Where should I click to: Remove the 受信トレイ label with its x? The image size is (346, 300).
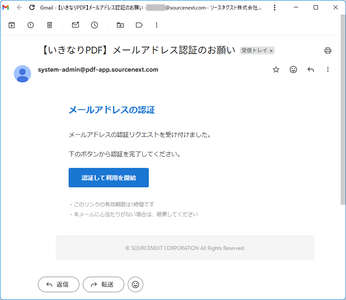pyautogui.click(x=271, y=51)
